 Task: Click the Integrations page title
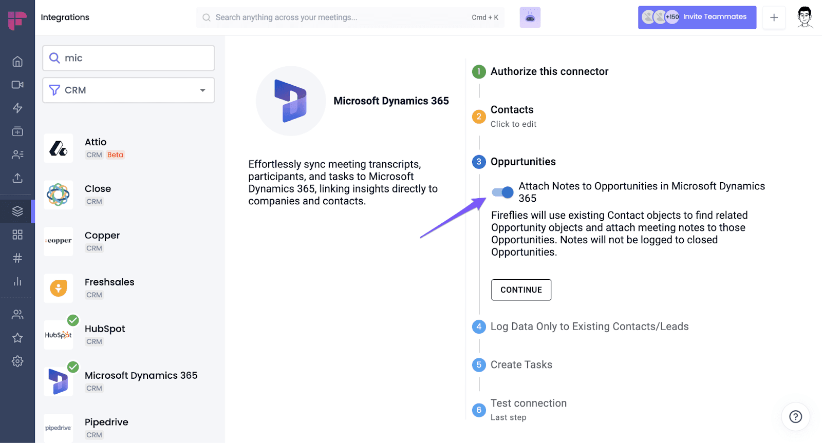point(65,17)
